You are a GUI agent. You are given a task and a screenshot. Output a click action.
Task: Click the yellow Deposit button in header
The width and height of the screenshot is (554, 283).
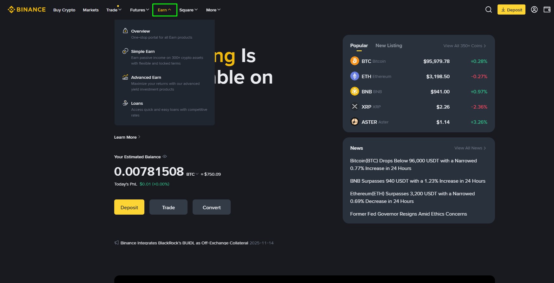coord(511,9)
